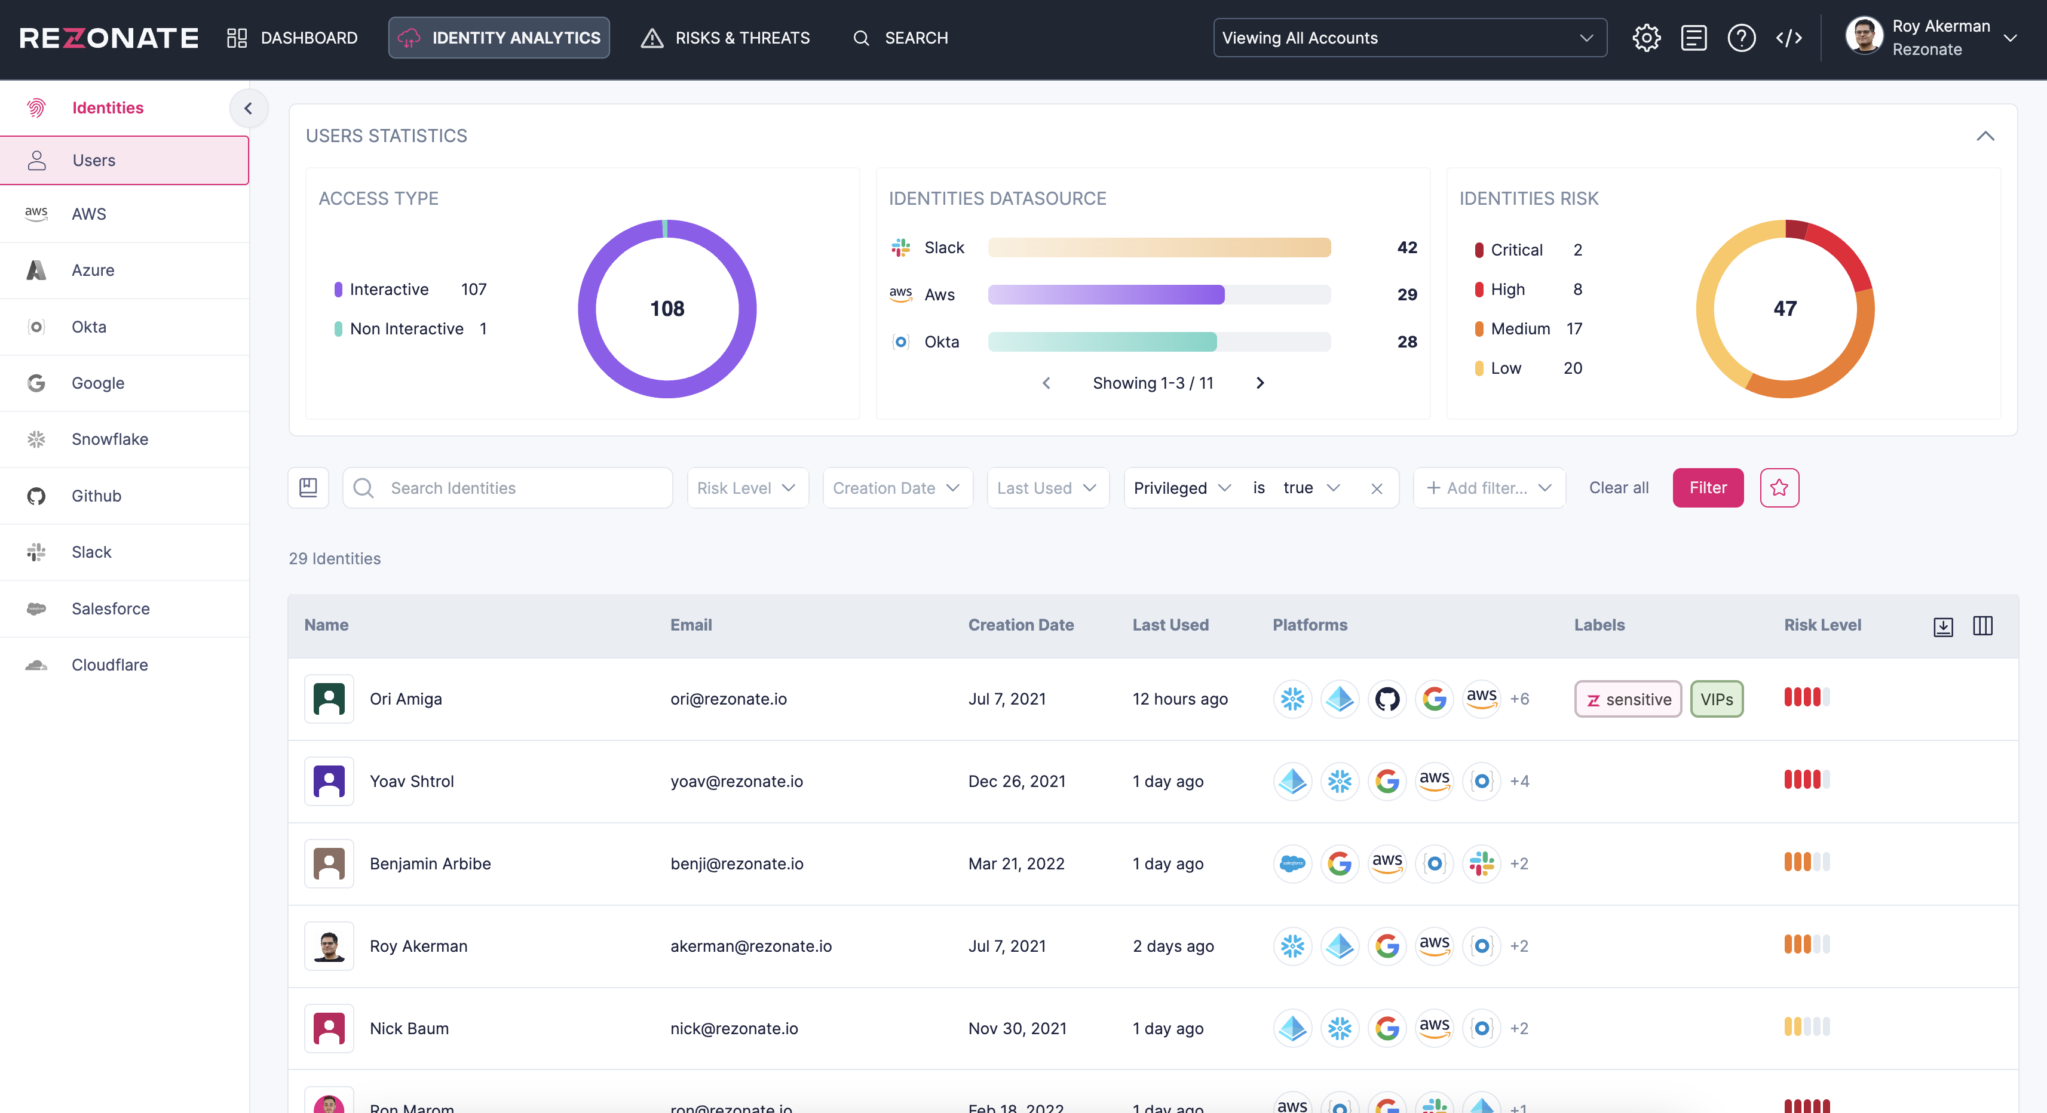Open the help question mark icon
Screen dimensions: 2047x1113
click(x=1740, y=38)
